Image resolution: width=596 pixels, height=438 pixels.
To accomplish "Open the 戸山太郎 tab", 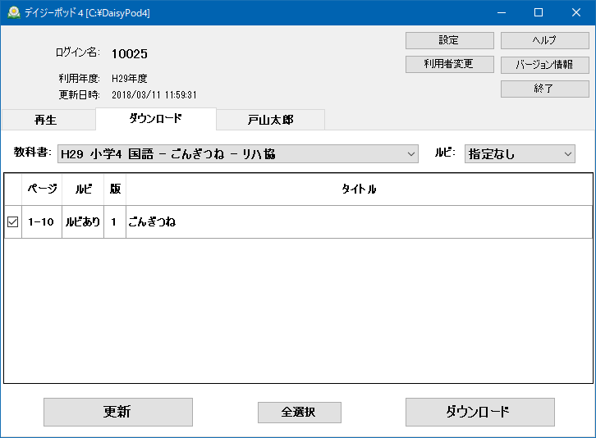I will pyautogui.click(x=270, y=120).
